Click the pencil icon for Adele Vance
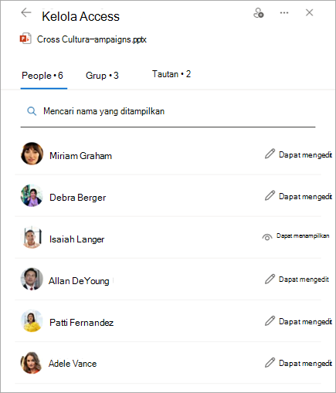This screenshot has width=336, height=393. (270, 362)
